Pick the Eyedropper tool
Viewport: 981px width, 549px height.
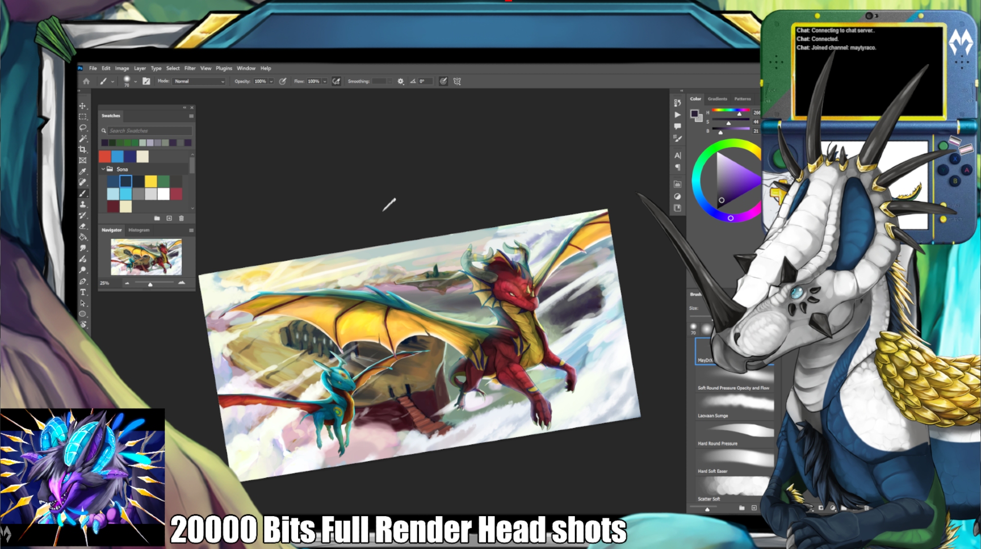pyautogui.click(x=82, y=171)
